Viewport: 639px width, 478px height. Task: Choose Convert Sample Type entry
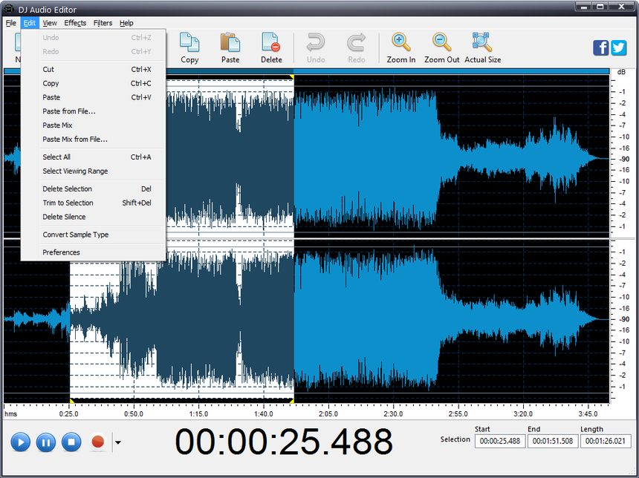click(94, 235)
